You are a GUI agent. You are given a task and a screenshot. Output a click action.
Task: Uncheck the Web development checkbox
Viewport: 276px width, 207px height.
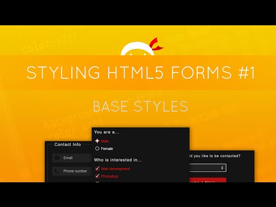[97, 168]
